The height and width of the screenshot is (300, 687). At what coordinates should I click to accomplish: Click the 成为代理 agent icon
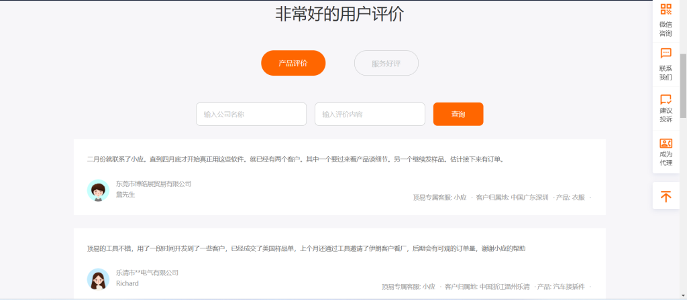pos(666,143)
